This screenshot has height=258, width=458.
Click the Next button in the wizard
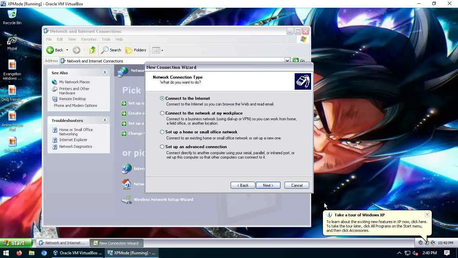268,185
